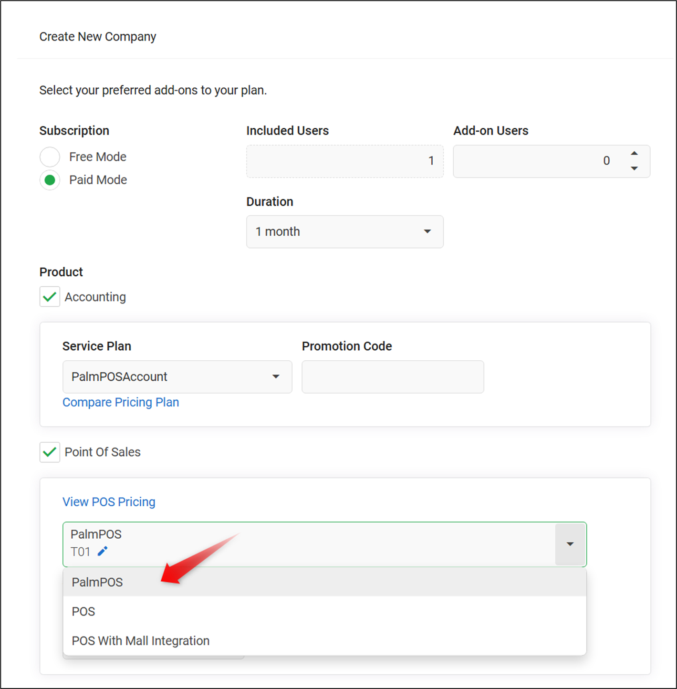Open the View POS Pricing link

click(x=109, y=502)
